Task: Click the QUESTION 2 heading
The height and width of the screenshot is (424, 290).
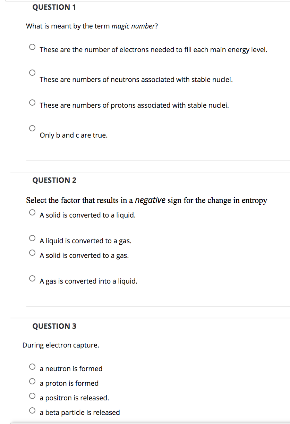Action: 54,180
